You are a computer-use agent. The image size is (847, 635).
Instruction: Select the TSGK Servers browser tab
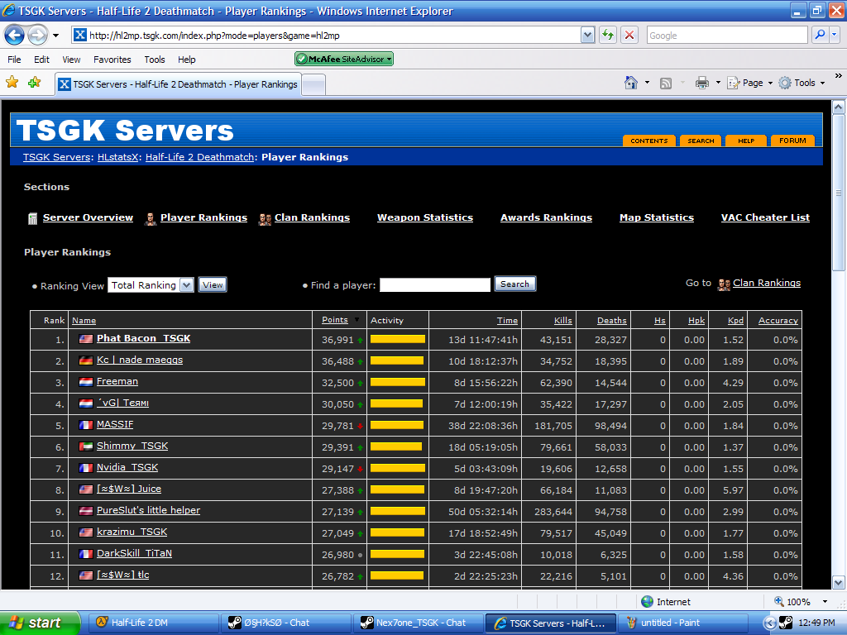(x=178, y=84)
